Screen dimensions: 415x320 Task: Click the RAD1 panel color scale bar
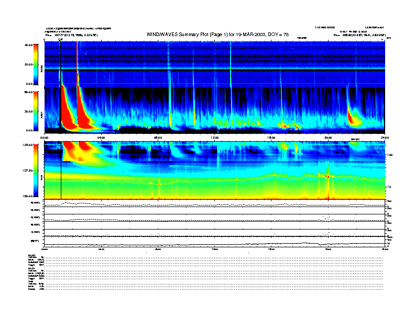(x=36, y=111)
